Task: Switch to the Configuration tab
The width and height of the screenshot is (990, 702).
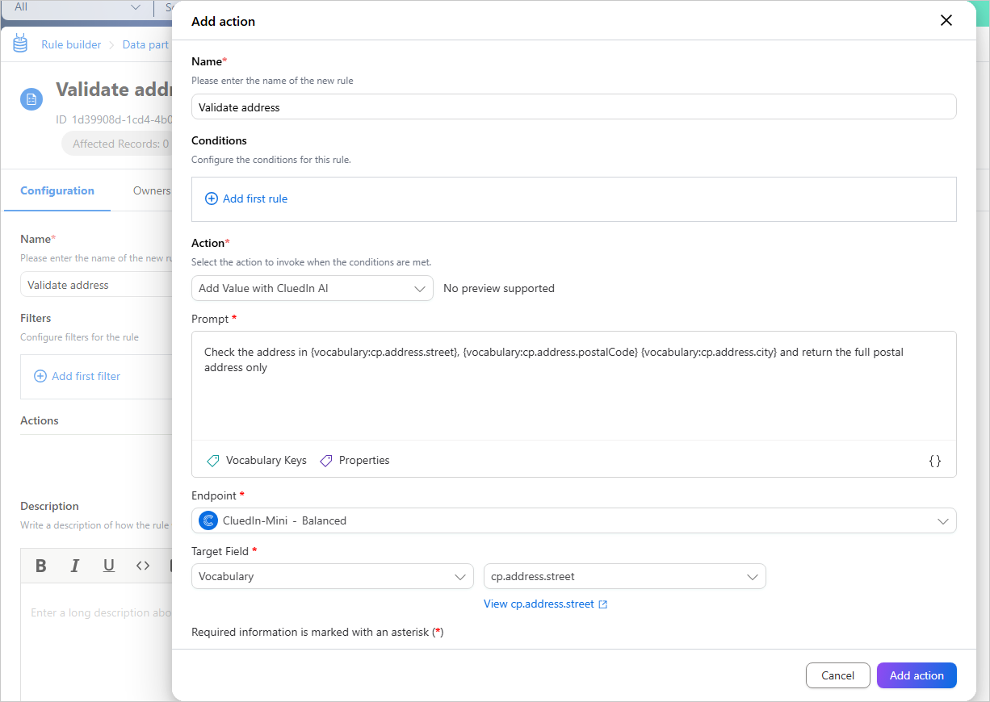Action: (x=57, y=191)
